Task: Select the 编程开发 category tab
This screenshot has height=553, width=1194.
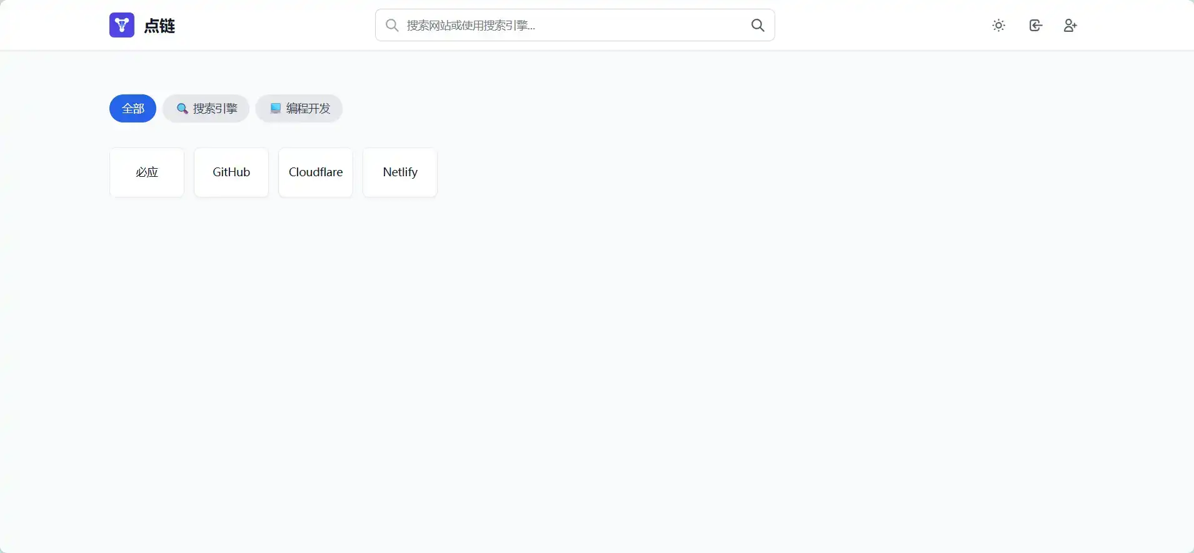Action: pyautogui.click(x=299, y=108)
